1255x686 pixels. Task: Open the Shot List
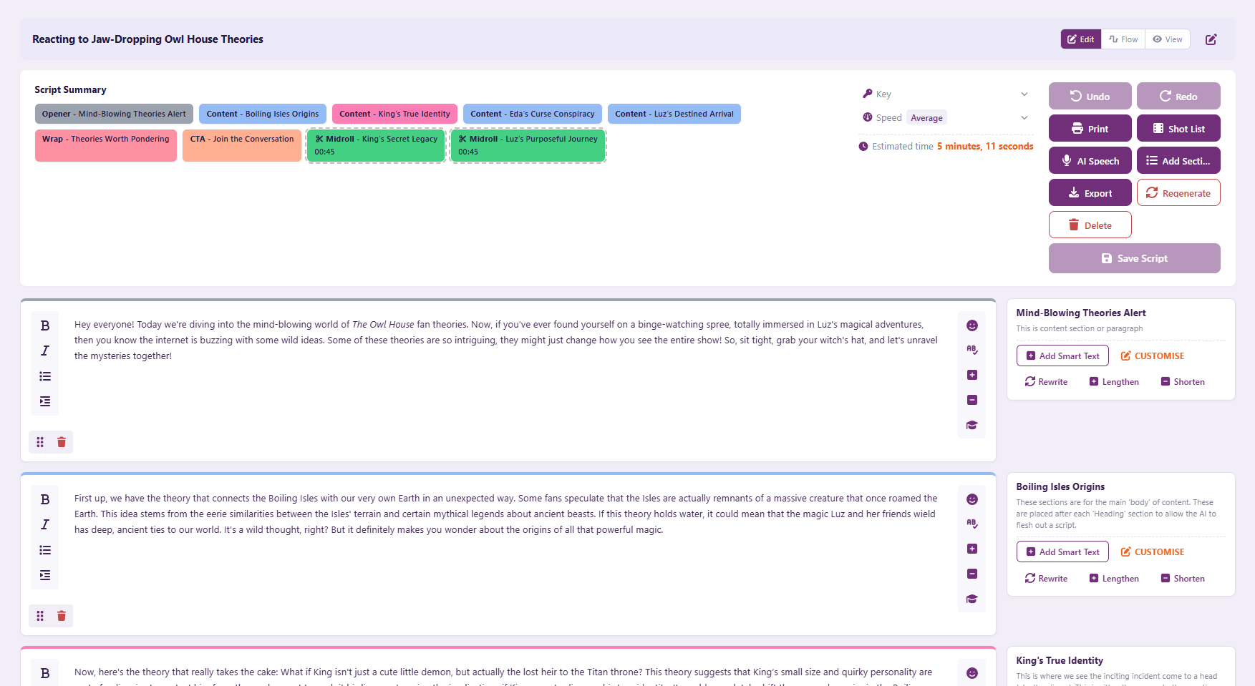[x=1178, y=128]
